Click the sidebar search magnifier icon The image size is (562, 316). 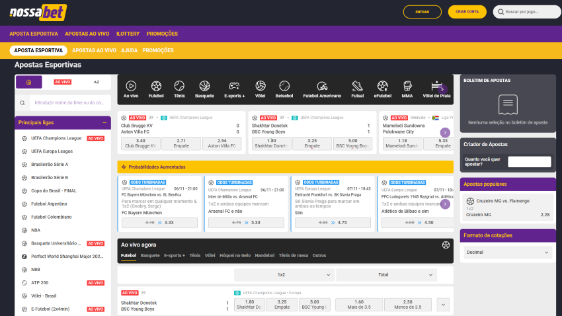pos(22,103)
